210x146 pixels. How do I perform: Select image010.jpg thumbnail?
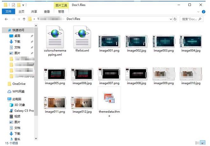[191, 74]
